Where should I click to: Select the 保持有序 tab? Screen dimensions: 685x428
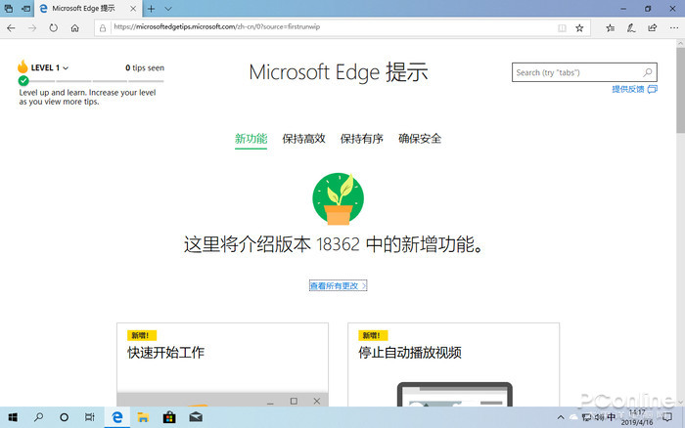click(361, 139)
